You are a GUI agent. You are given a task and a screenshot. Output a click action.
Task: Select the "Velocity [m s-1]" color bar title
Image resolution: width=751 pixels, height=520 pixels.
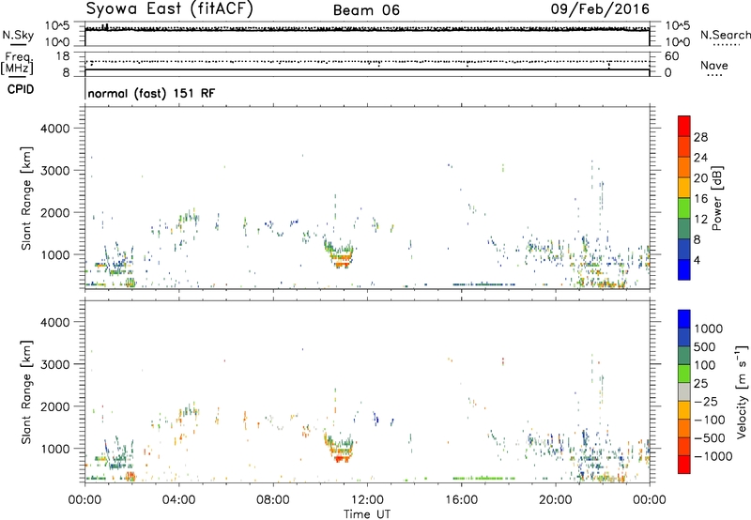pos(742,391)
